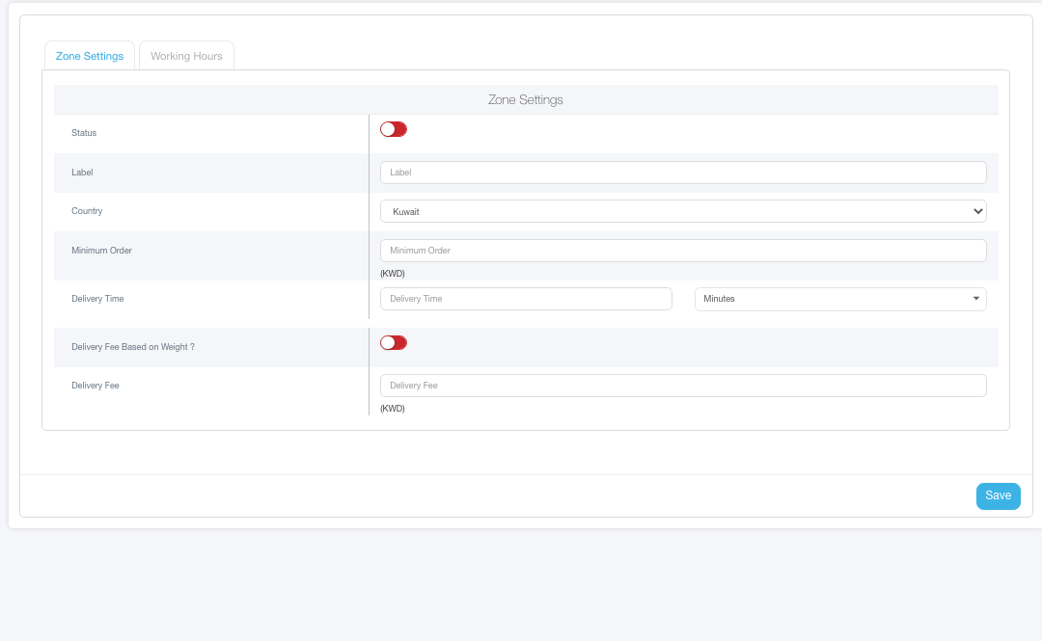Screen dimensions: 1042x641
Task: Click the Country row label text
Action: click(x=87, y=211)
